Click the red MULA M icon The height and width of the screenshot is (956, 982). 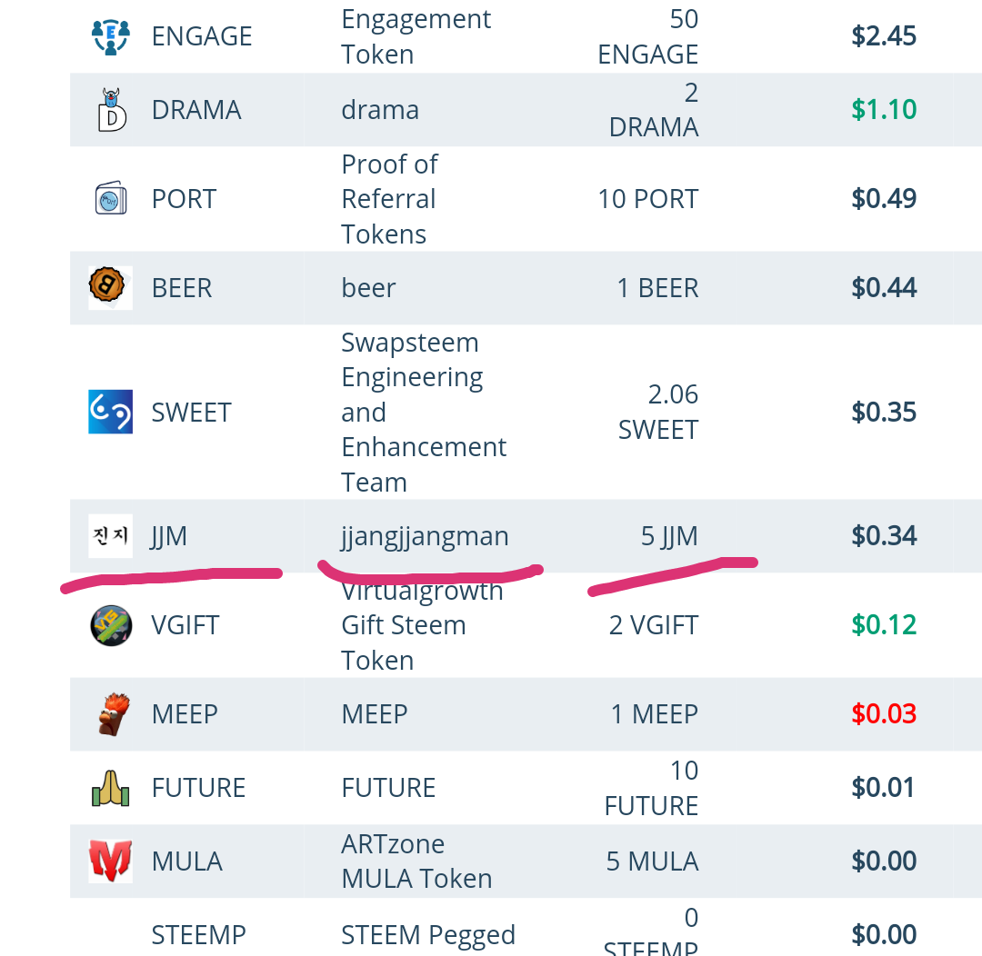pyautogui.click(x=110, y=861)
